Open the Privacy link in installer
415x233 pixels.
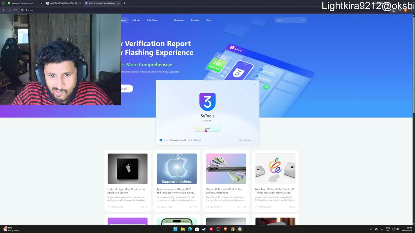click(x=197, y=140)
